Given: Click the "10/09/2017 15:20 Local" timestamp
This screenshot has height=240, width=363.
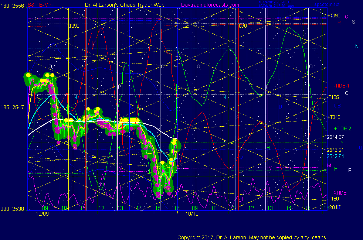Looking at the screenshot, I should 277,6.
